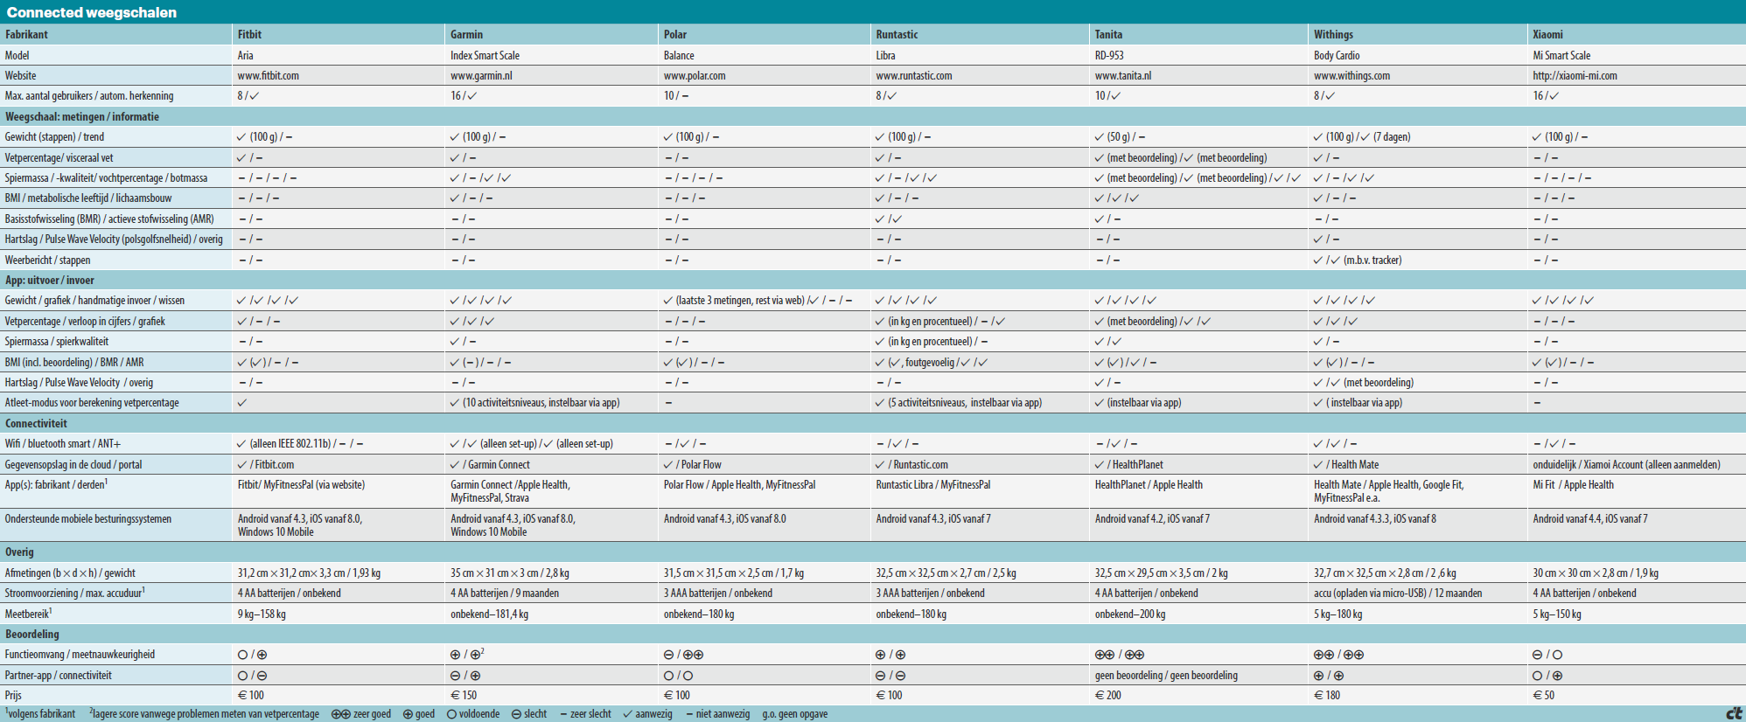Click Tanita's Functieomvang rating icons
Viewport: 1746px width, 722px height.
1119,655
